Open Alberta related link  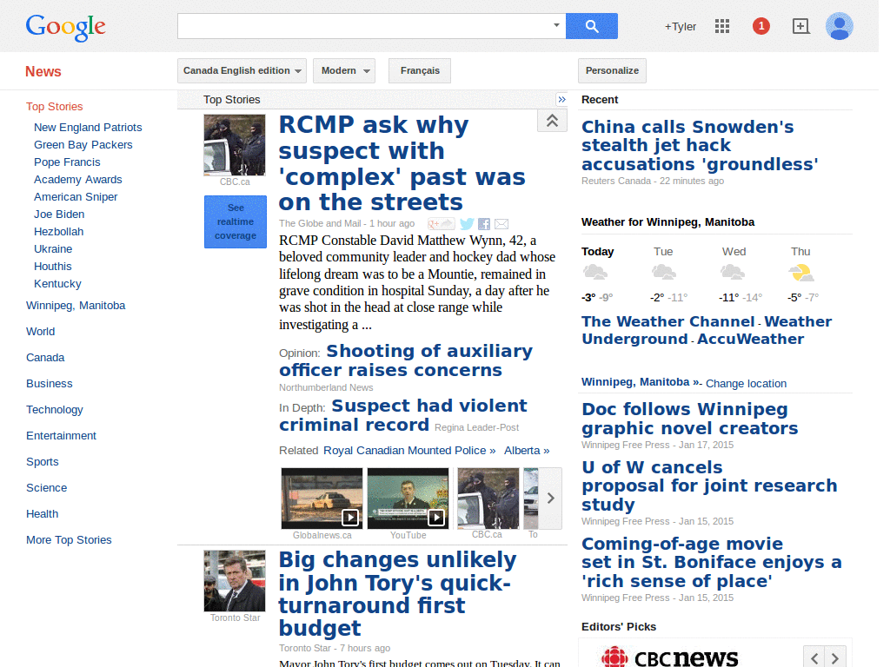pos(527,451)
